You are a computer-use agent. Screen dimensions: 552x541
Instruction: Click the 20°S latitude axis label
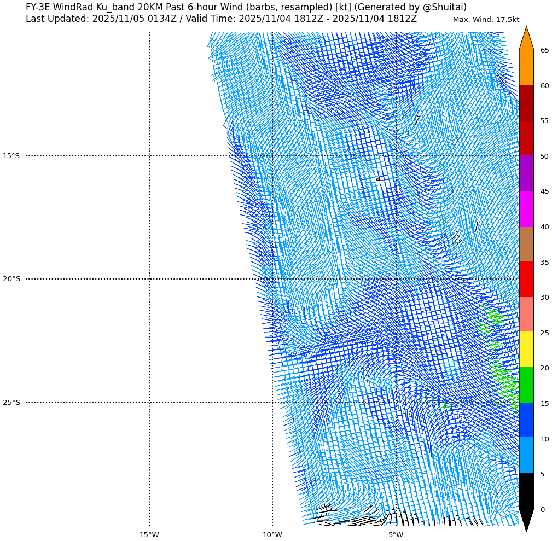(x=11, y=279)
